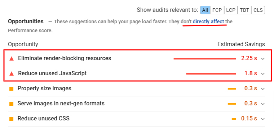
Task: Click the Estimated Savings column header
Action: 241,44
